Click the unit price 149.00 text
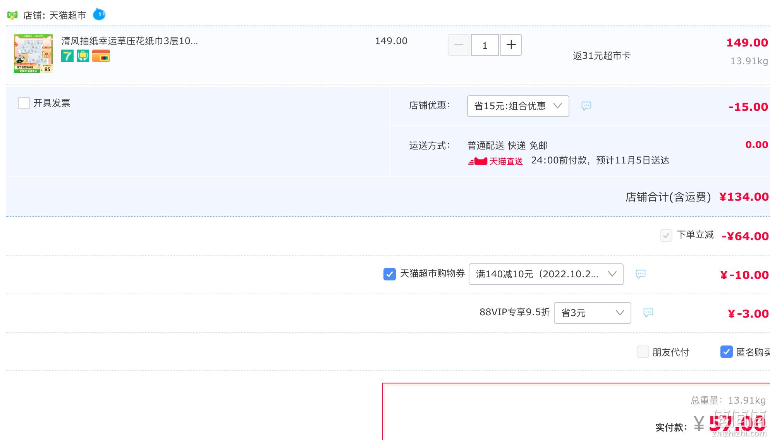The height and width of the screenshot is (440, 770). [x=391, y=41]
